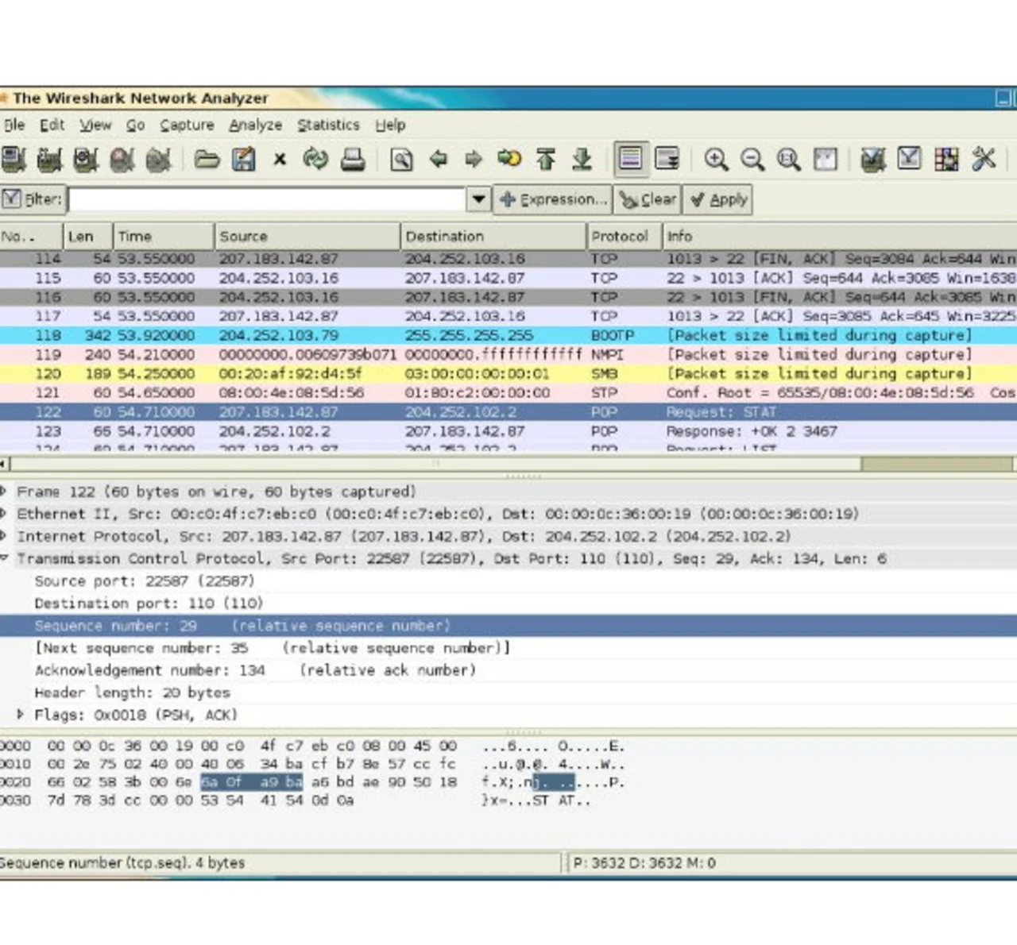Expand the Frame 122 details row
1017x945 pixels.
tap(5, 492)
